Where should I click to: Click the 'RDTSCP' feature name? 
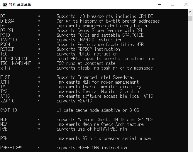[7, 49]
